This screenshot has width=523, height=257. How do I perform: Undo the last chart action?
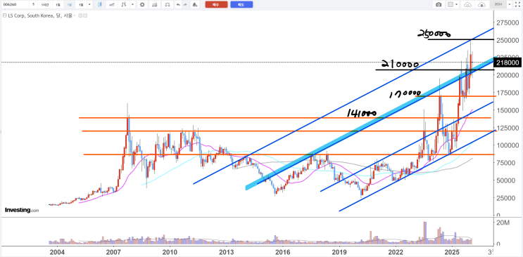coord(178,5)
